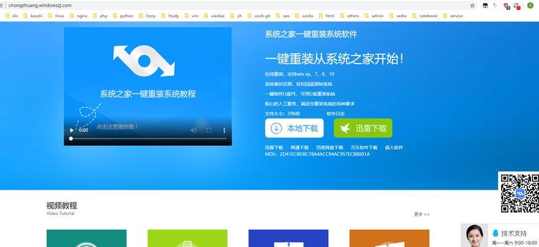Open the vedio bookmark folder
The image size is (539, 247).
(x=397, y=16)
